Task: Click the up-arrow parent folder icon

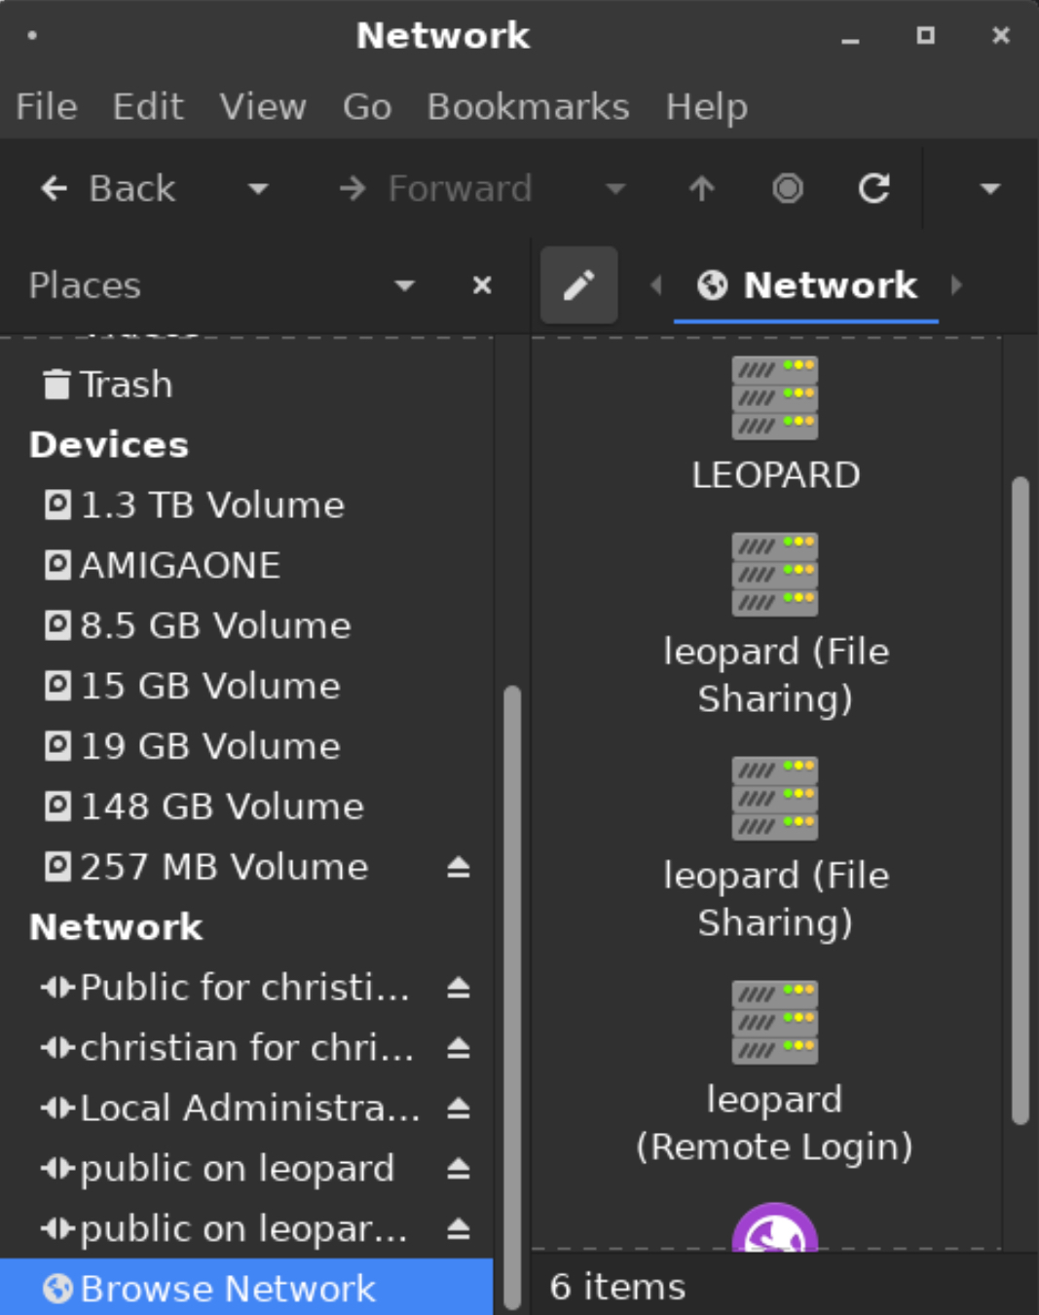Action: tap(702, 188)
